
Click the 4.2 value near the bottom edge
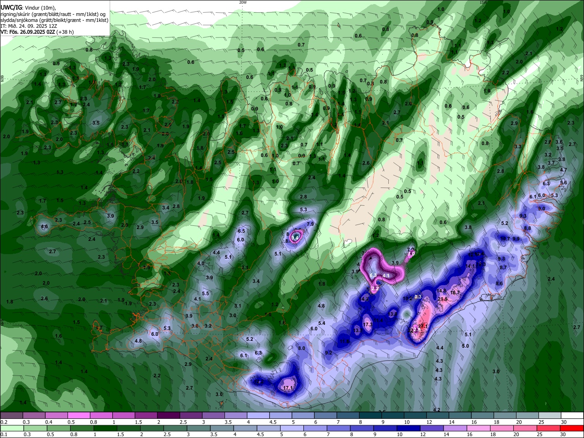(x=437, y=410)
